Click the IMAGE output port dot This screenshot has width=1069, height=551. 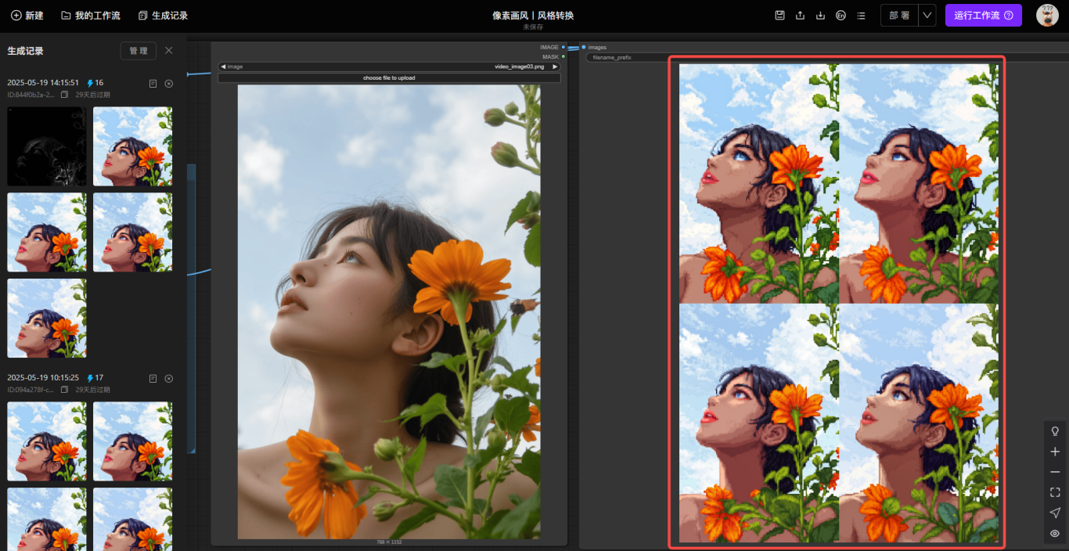point(563,47)
